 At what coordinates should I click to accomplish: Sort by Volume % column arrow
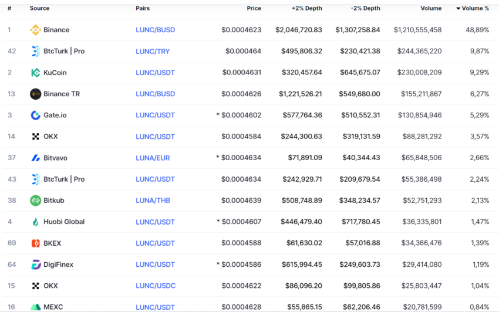[x=458, y=8]
